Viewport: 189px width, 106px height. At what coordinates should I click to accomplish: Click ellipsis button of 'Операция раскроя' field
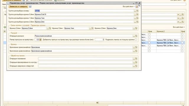pyautogui.click(x=134, y=36)
